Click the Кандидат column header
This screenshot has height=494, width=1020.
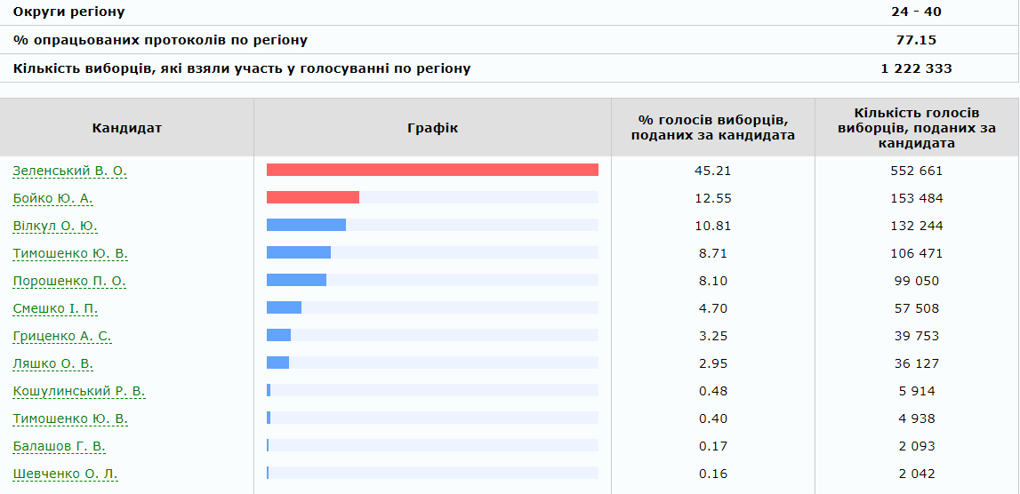coord(126,128)
